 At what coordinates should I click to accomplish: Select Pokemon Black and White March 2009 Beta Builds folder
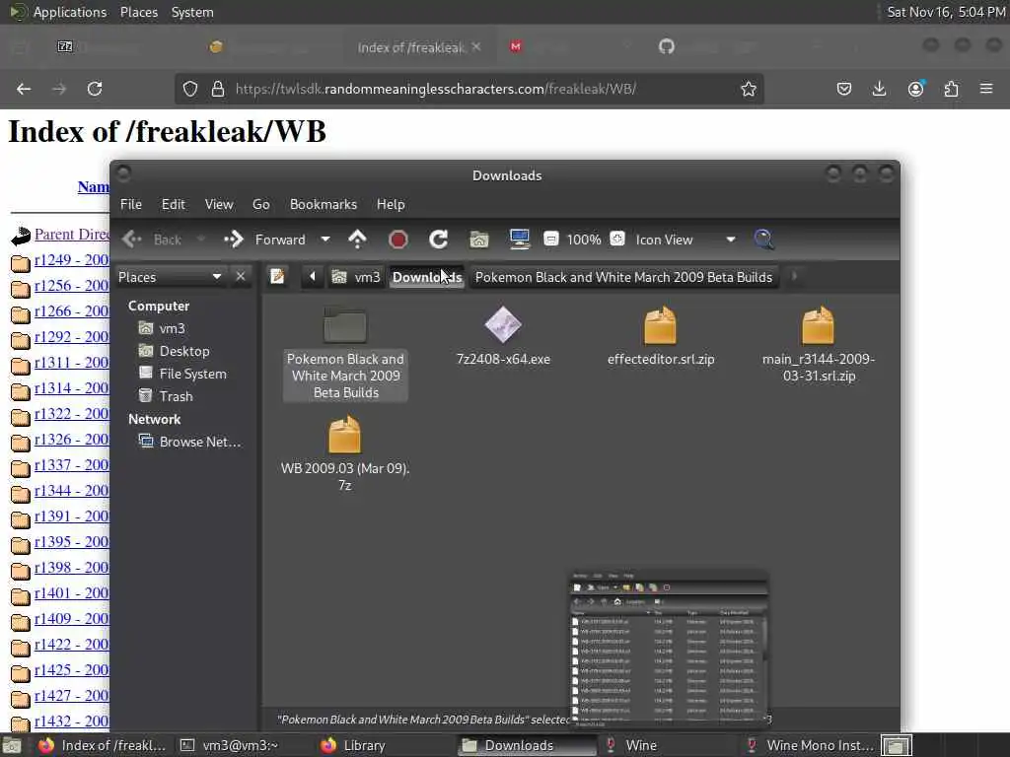[345, 324]
